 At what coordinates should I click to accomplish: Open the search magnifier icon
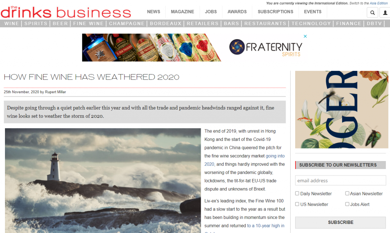[372, 13]
